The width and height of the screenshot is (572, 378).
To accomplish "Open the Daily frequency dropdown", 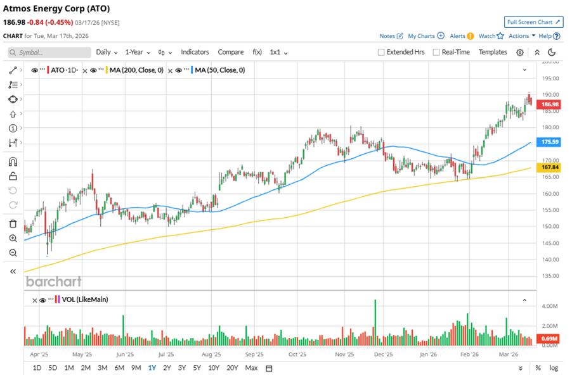I will [106, 53].
